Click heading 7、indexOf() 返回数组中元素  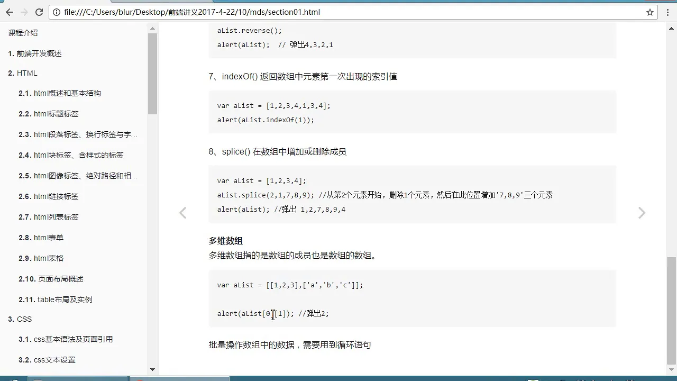click(303, 77)
